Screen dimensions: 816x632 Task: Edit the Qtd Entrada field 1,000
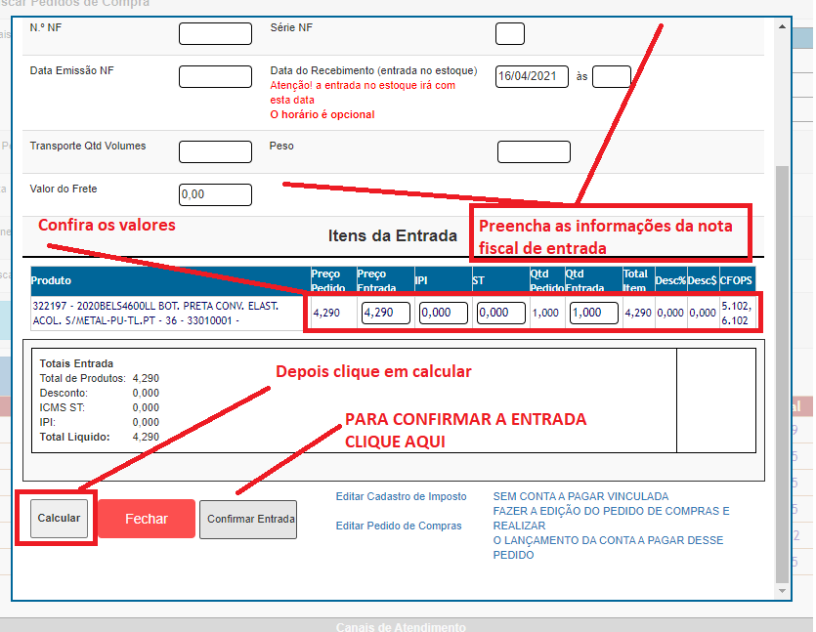pyautogui.click(x=594, y=314)
